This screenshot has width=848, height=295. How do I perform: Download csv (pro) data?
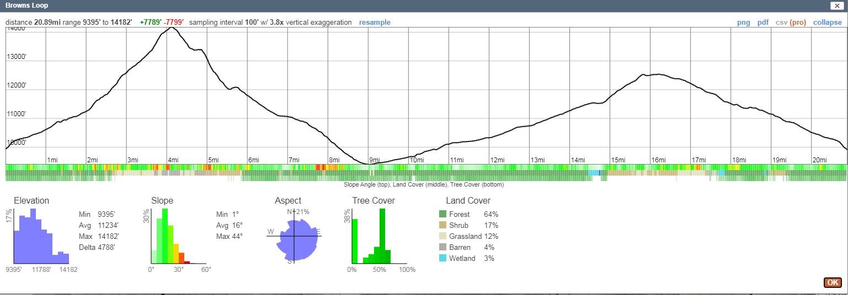[x=791, y=23]
